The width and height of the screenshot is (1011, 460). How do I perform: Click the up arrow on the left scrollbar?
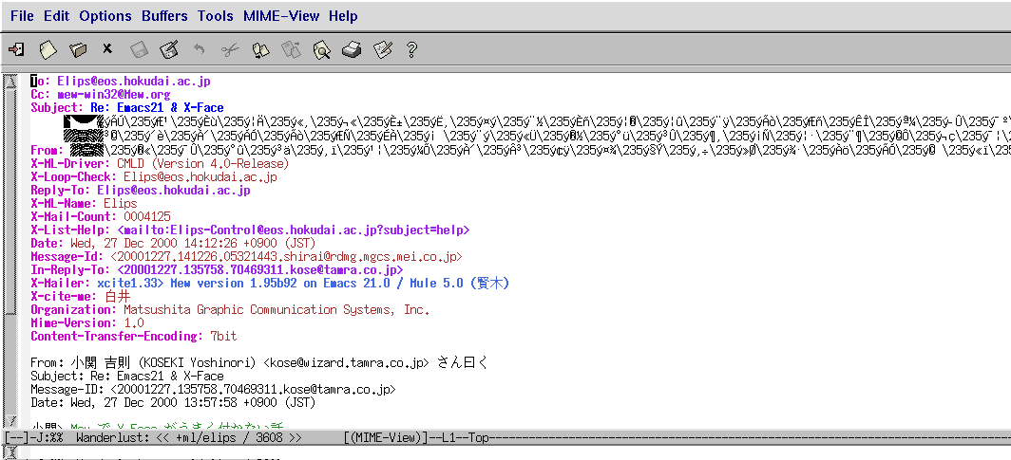[10, 81]
